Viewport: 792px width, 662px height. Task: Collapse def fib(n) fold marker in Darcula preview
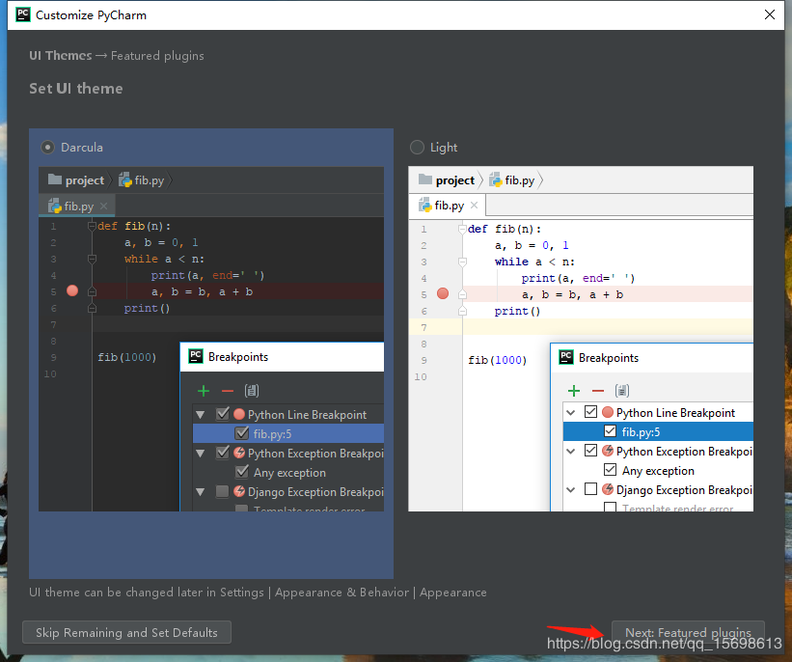pos(92,226)
